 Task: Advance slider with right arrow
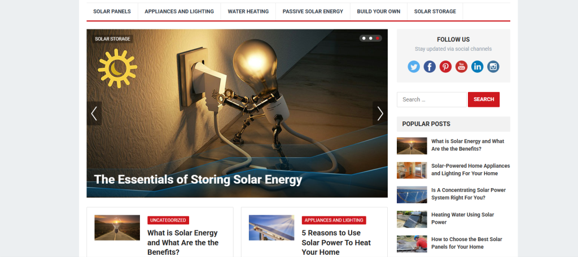click(x=380, y=114)
